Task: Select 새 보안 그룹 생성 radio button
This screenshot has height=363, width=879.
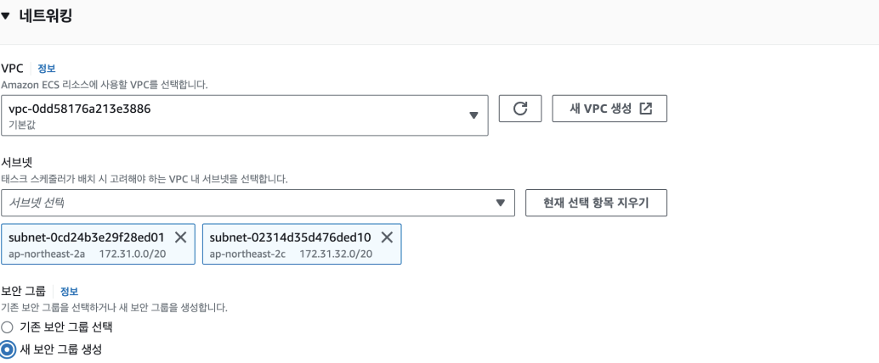Action: pyautogui.click(x=8, y=350)
